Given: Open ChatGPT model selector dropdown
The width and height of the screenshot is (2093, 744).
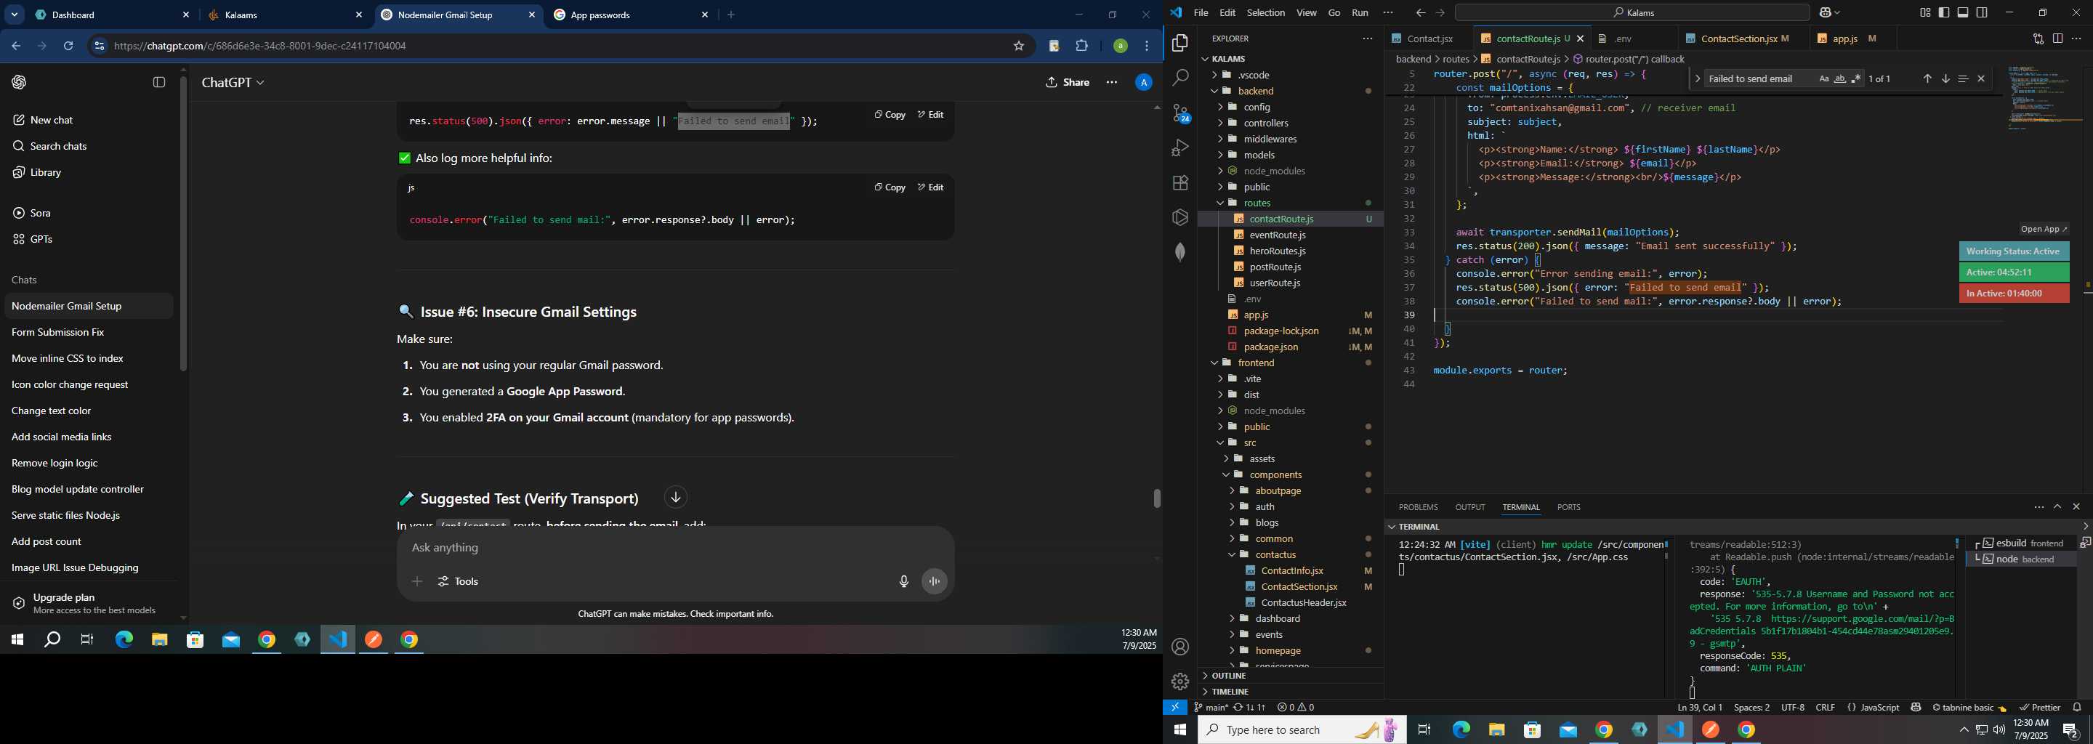Looking at the screenshot, I should coord(233,83).
